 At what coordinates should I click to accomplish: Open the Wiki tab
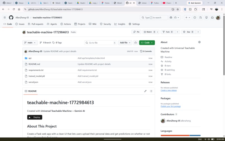point(93,24)
